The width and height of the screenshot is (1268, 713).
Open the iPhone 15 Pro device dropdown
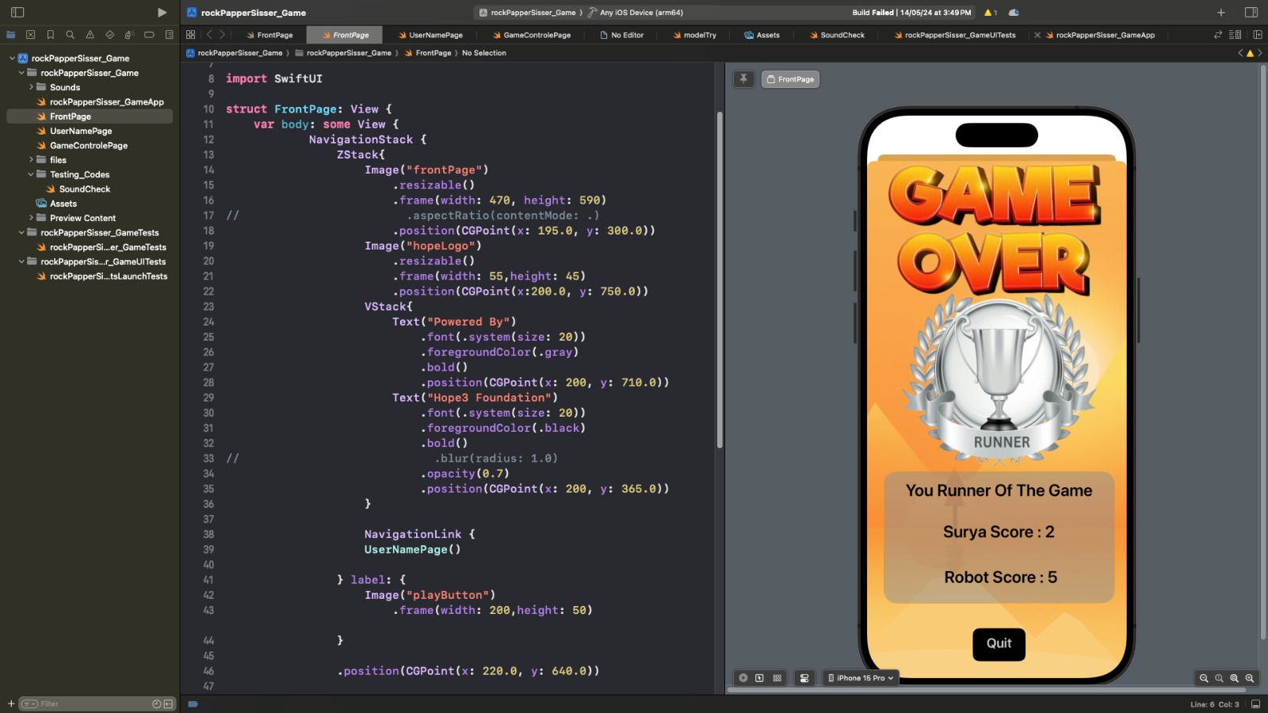861,678
